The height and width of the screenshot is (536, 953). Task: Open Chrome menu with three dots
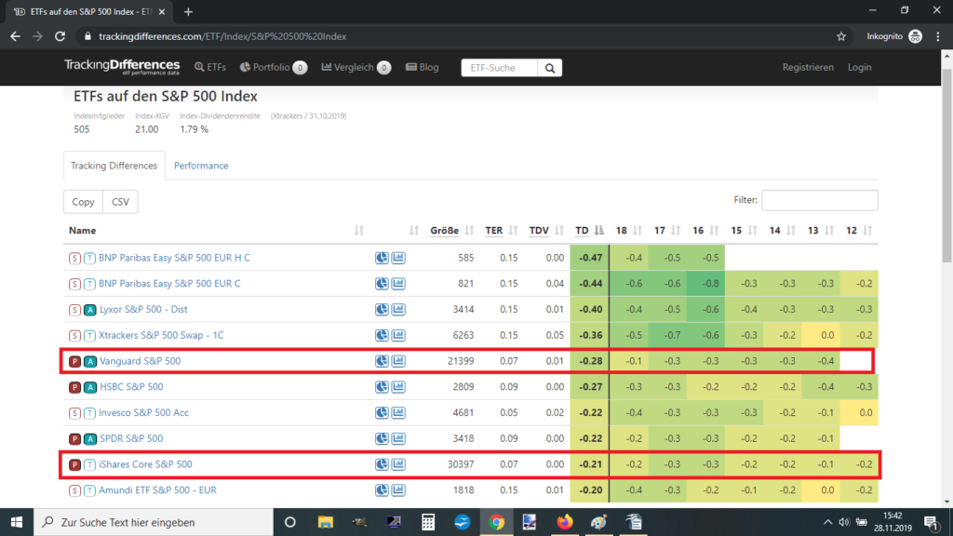click(x=938, y=36)
